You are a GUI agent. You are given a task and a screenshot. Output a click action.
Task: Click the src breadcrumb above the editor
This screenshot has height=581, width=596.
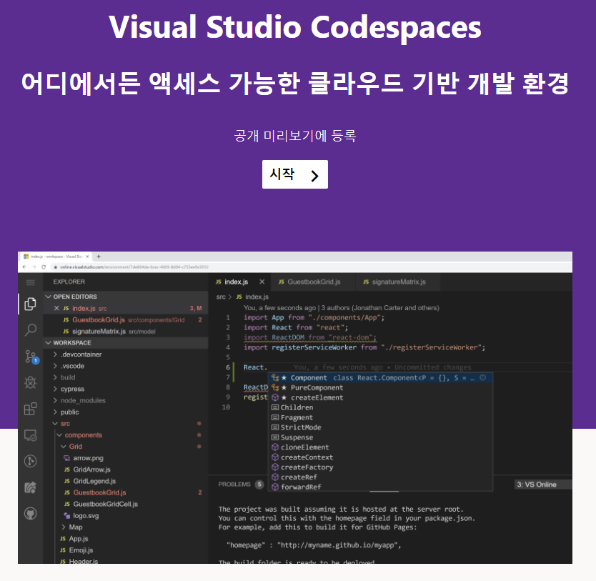coord(220,297)
